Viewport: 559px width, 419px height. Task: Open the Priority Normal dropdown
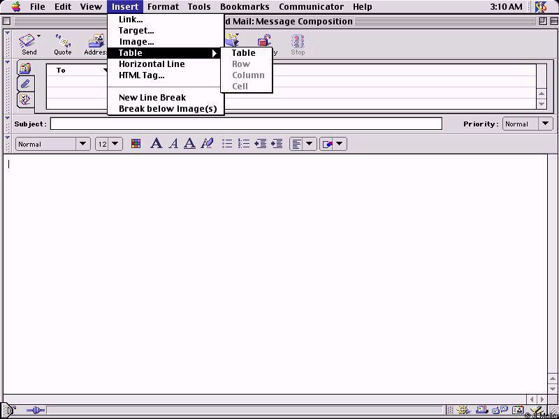tap(528, 124)
